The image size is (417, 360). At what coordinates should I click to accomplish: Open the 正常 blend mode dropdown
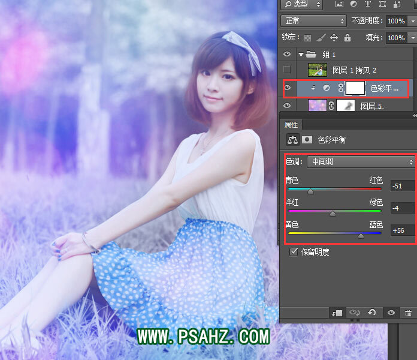[x=314, y=21]
